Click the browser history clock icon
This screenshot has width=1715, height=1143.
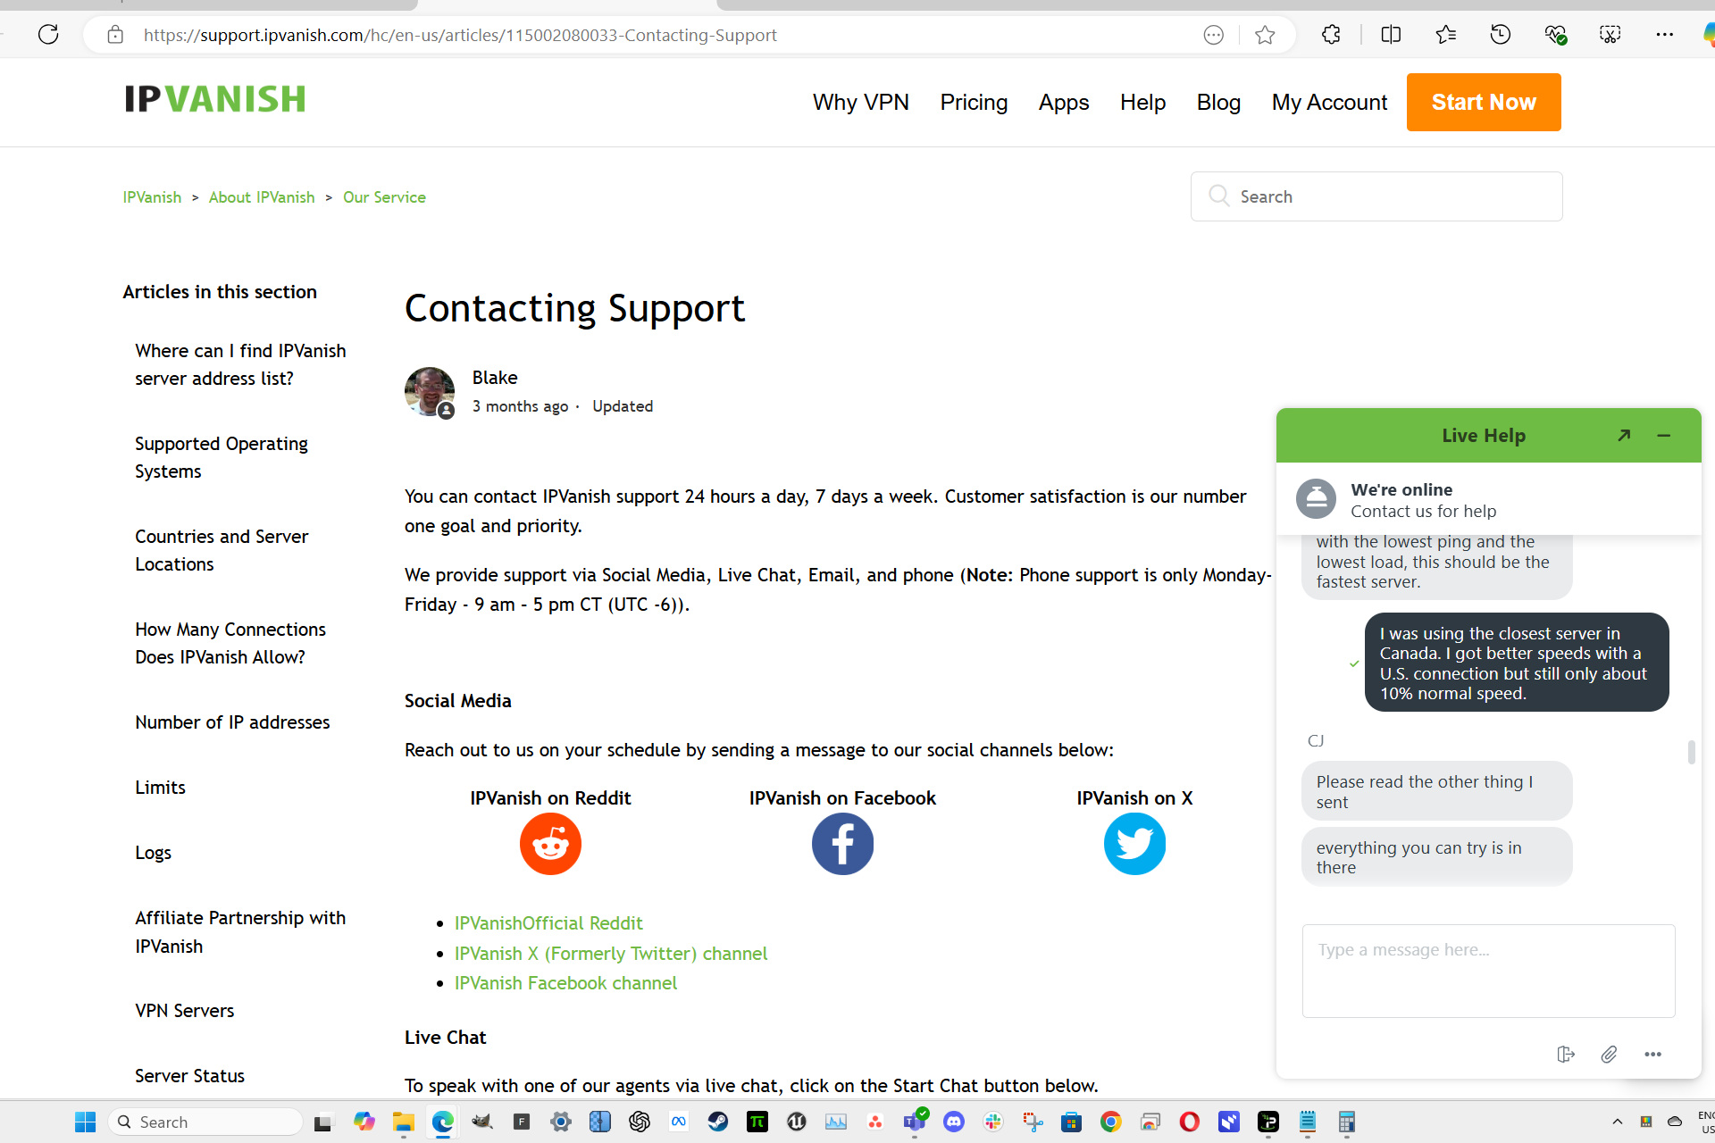click(x=1501, y=35)
